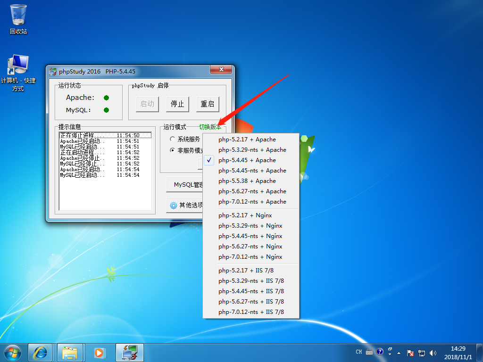Image resolution: width=483 pixels, height=362 pixels.
Task: Open the on-screen keyboard tray icon
Action: [x=369, y=352]
